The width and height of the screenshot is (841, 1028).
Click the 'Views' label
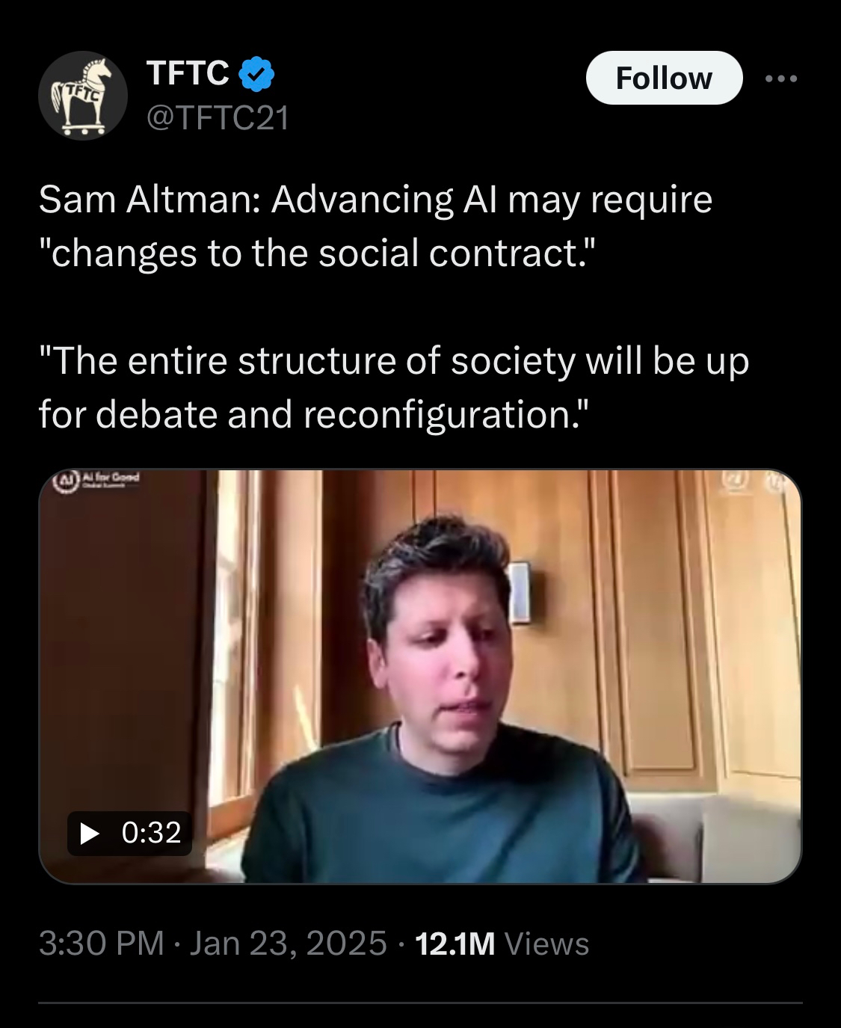547,944
